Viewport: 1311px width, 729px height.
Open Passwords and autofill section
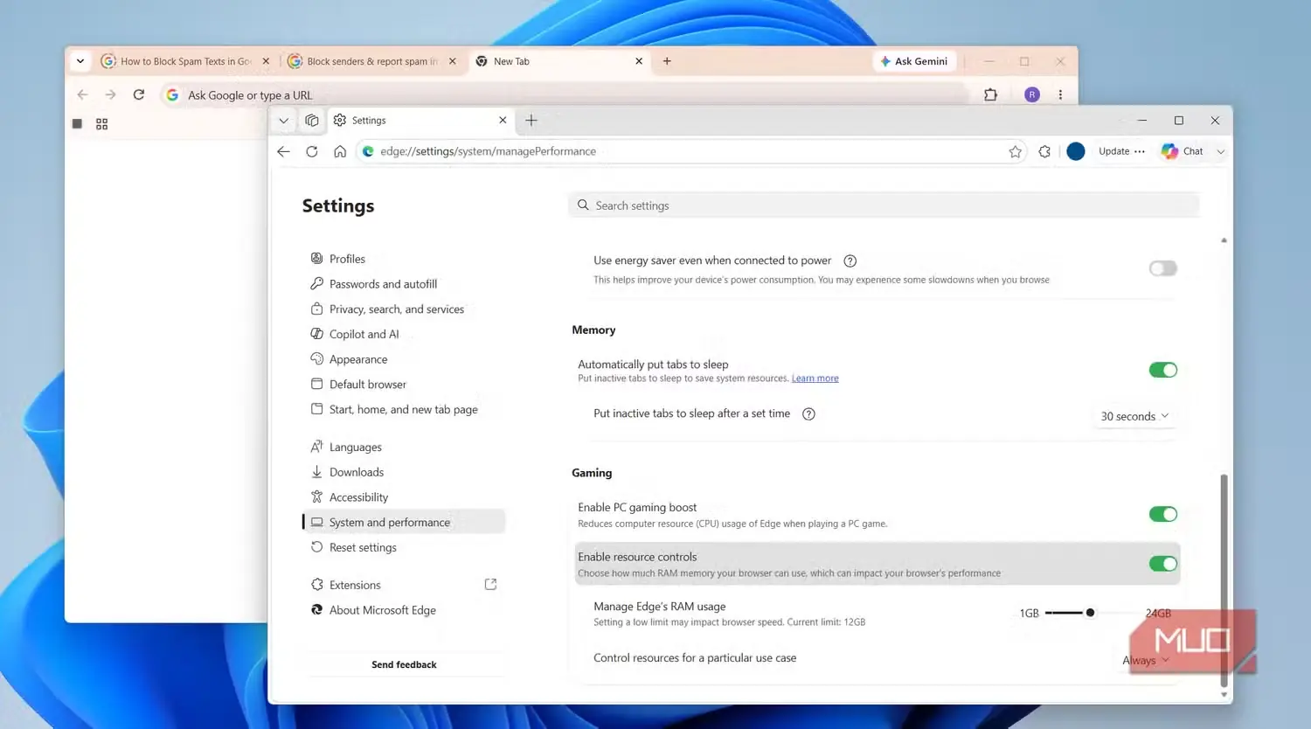point(374,284)
